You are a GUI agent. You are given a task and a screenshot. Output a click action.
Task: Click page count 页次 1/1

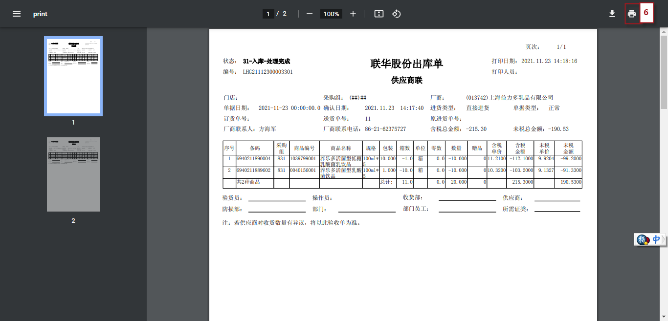pos(546,47)
